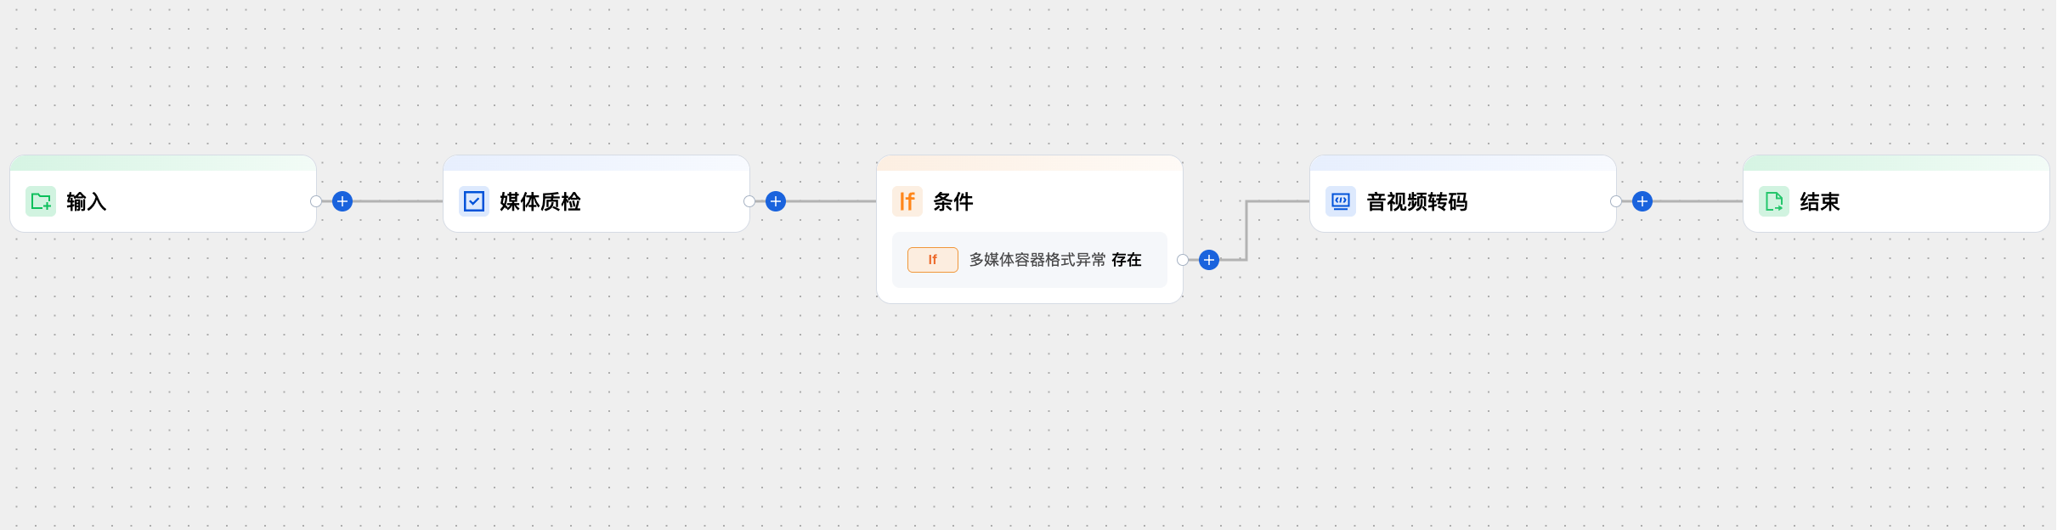Click the 媒体质检 checkmark icon
This screenshot has height=530, width=2063.
click(474, 201)
